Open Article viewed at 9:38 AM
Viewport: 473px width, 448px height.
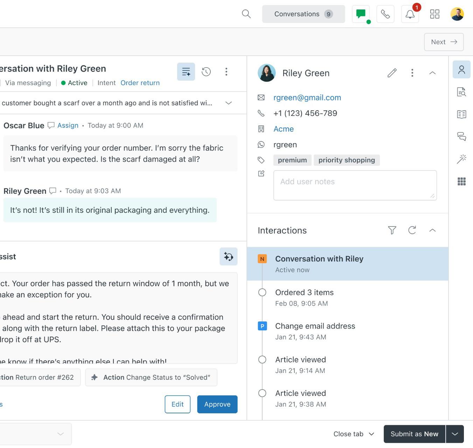(348, 398)
